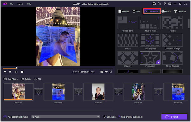The width and height of the screenshot is (191, 122).
Task: Click the purple Export button
Action: pos(174,117)
